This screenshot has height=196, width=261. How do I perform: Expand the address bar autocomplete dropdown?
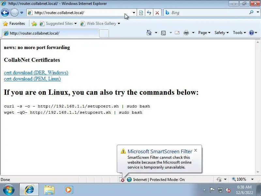(134, 13)
